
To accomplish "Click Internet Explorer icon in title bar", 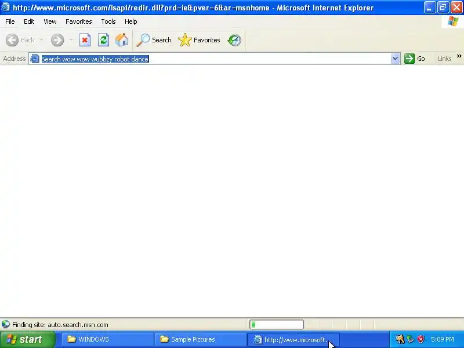I will pos(5,7).
